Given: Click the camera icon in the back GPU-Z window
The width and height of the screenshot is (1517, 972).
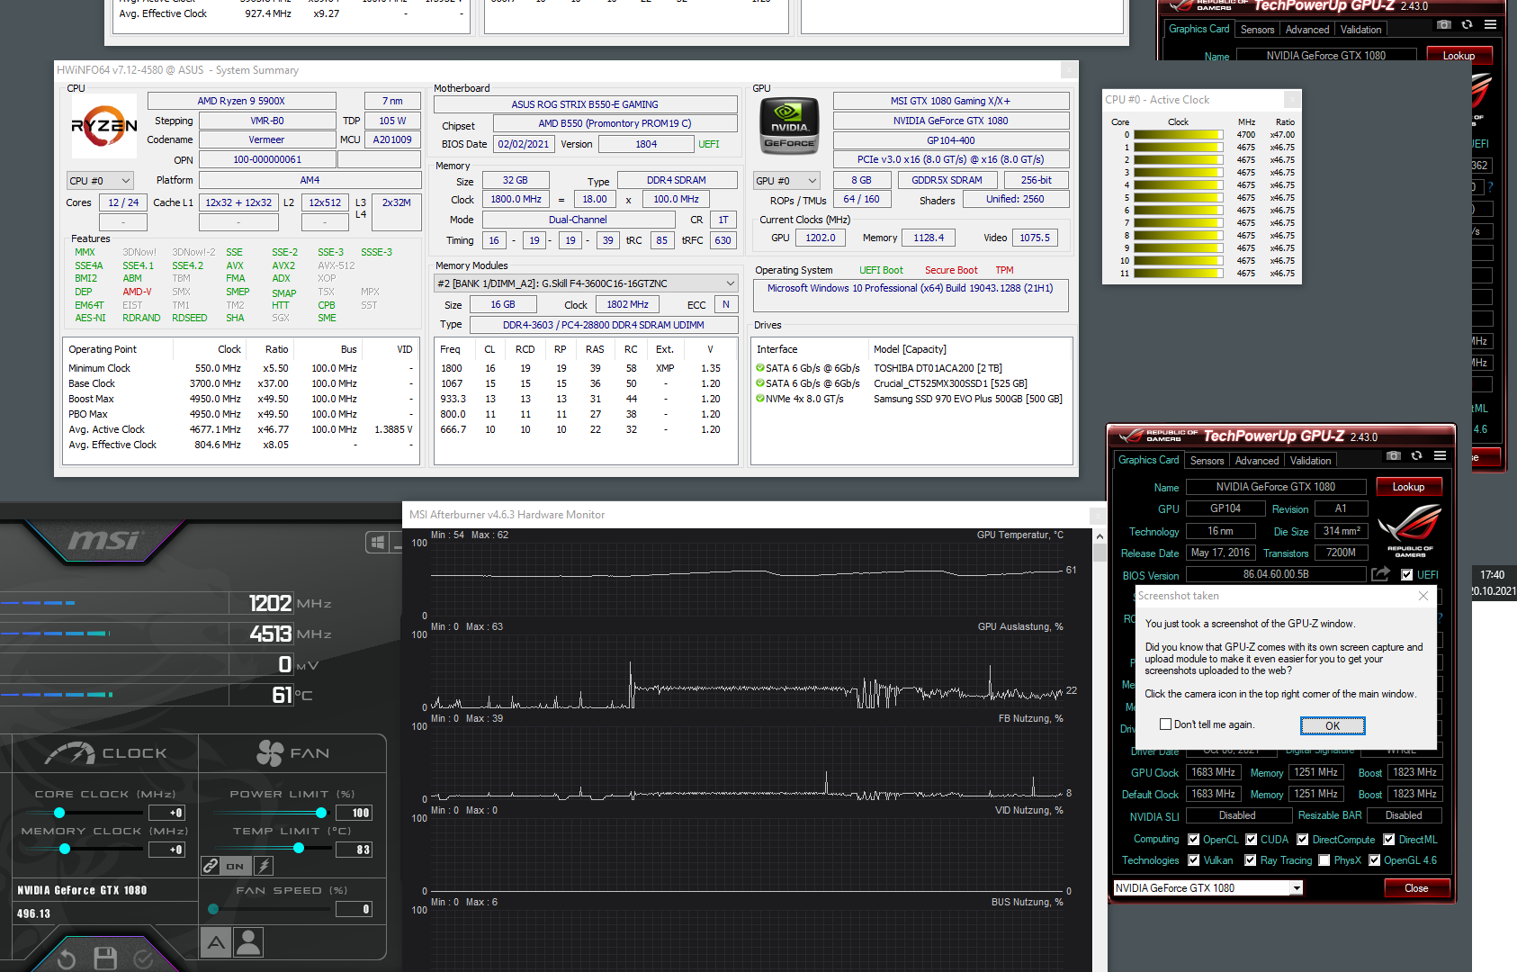Looking at the screenshot, I should [1444, 25].
